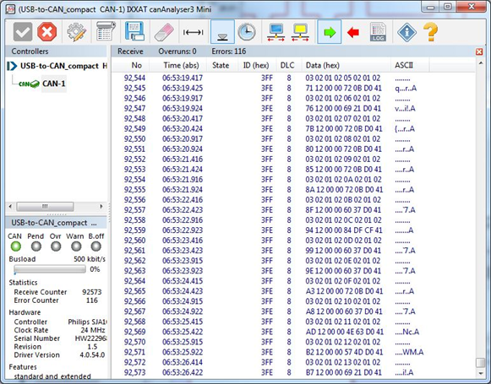Viewport: 491px width, 384px height.
Task: Click ASCII value ....WM.A
Action: click(x=409, y=352)
